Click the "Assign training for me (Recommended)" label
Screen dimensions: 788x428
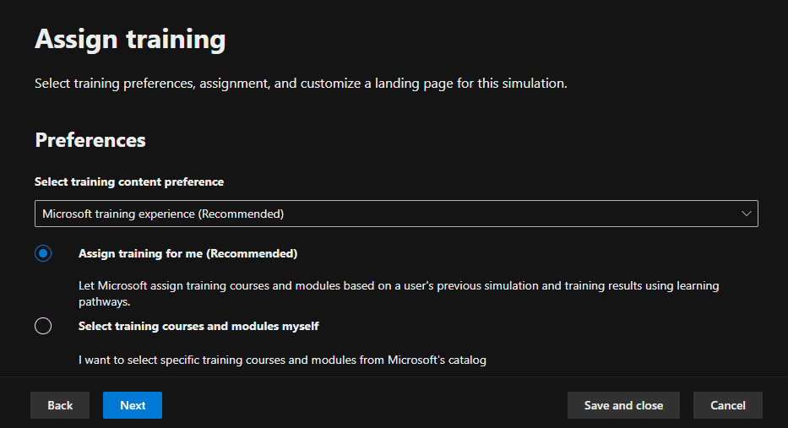click(187, 253)
